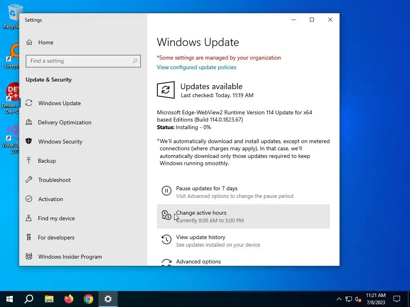Open the Windows Start menu

click(10, 299)
